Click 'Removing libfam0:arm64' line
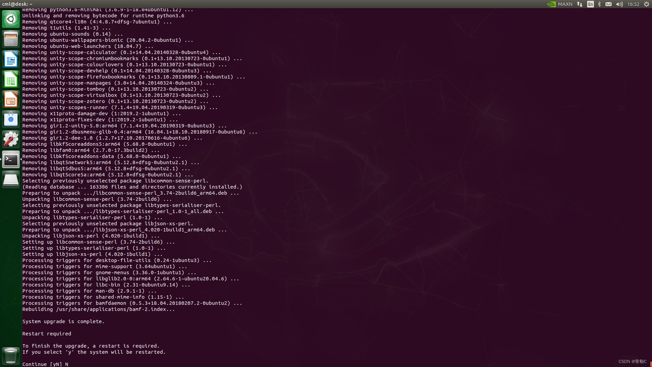Viewport: 652px width, 367px height. [91, 150]
